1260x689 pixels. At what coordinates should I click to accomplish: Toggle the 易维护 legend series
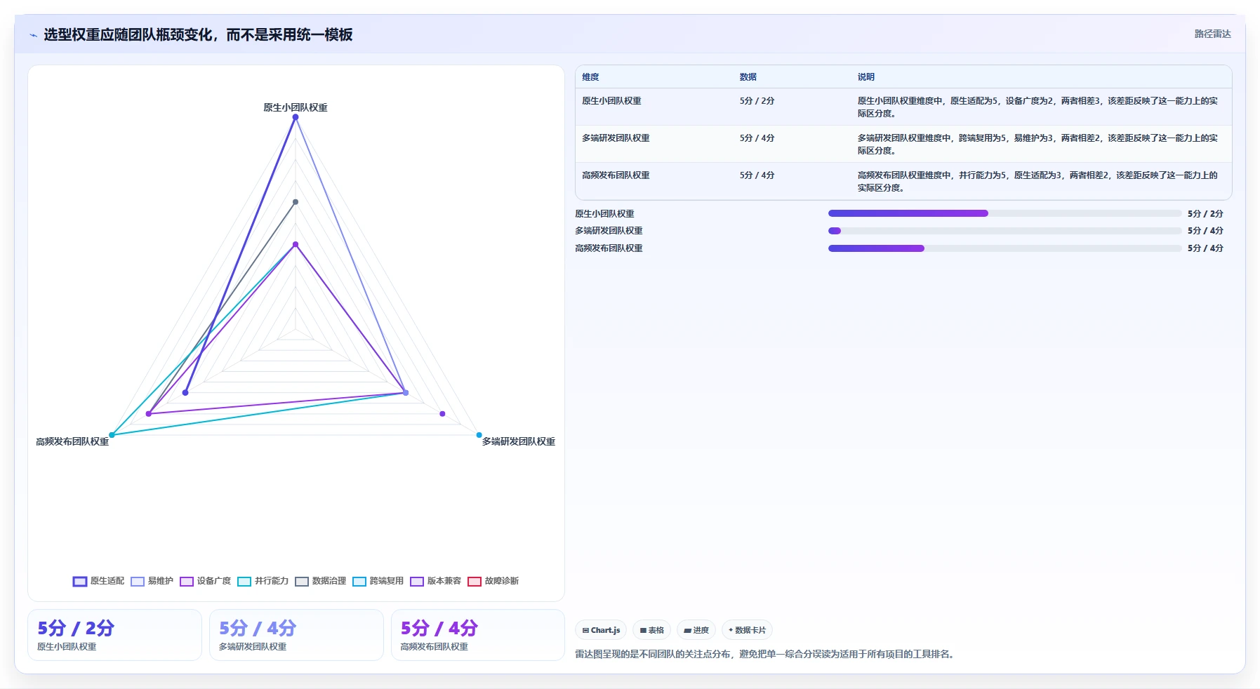[x=152, y=581]
